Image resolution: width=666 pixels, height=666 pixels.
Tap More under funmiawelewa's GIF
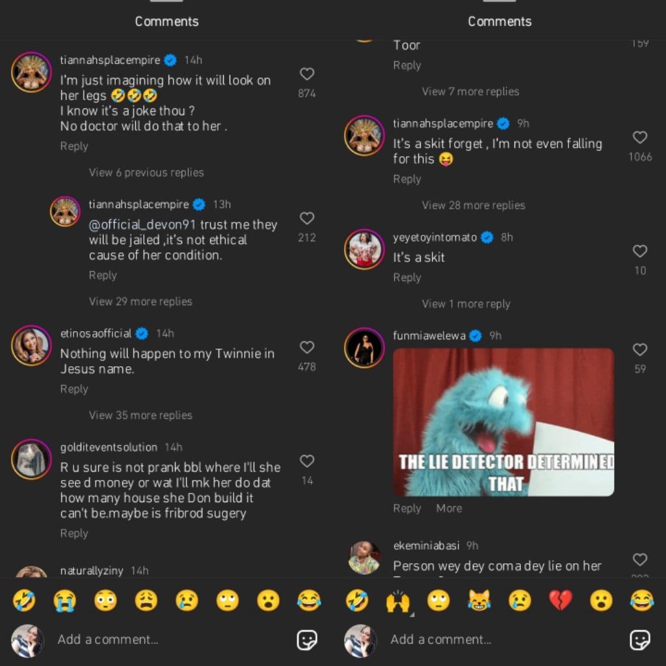[449, 509]
